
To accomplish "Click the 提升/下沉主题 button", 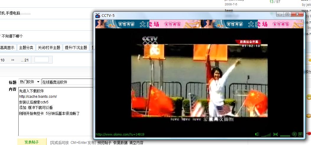I will tap(76, 48).
